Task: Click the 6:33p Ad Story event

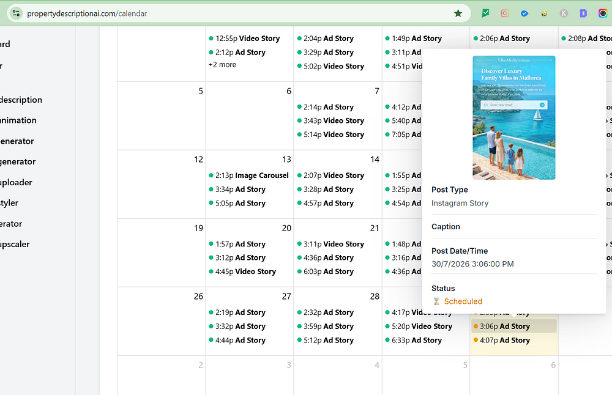Action: pos(414,340)
